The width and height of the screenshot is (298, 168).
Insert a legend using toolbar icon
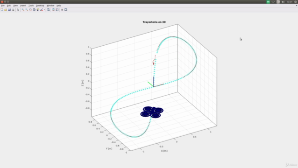57,10
